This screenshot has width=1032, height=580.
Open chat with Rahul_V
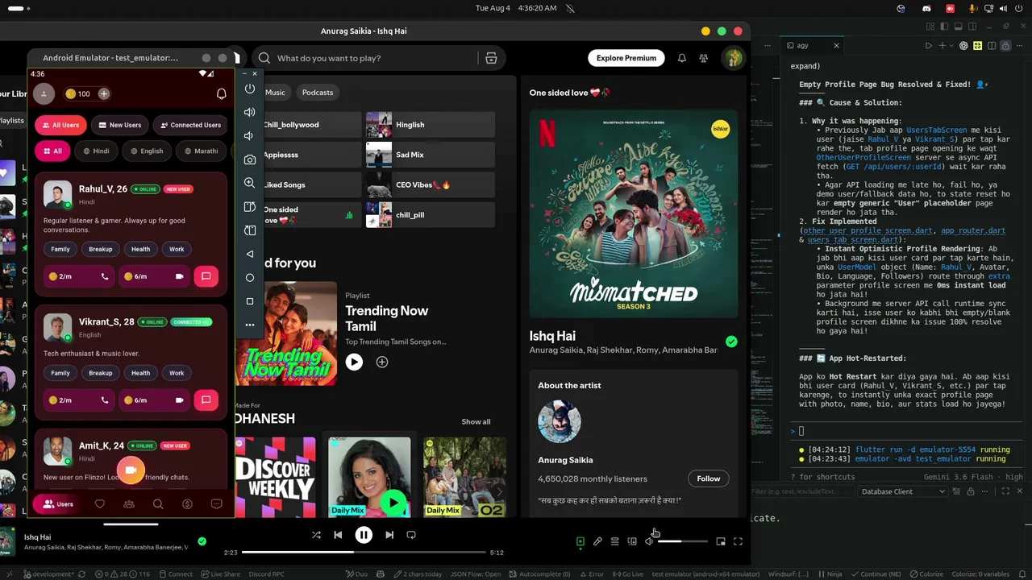(206, 276)
